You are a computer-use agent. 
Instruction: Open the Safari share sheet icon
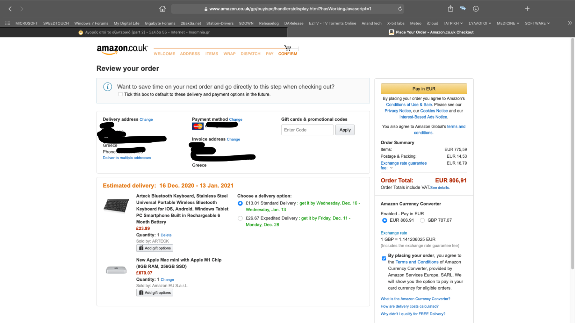450,8
